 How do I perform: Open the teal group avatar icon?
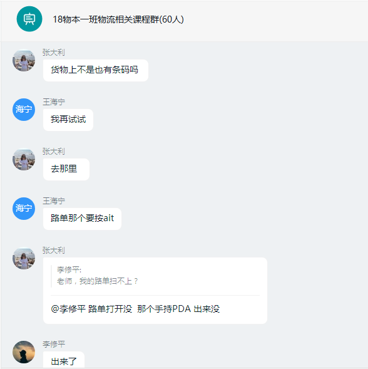pyautogui.click(x=29, y=19)
